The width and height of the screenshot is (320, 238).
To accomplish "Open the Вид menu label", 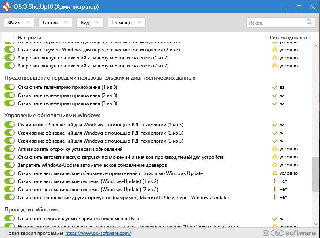I will click(85, 23).
